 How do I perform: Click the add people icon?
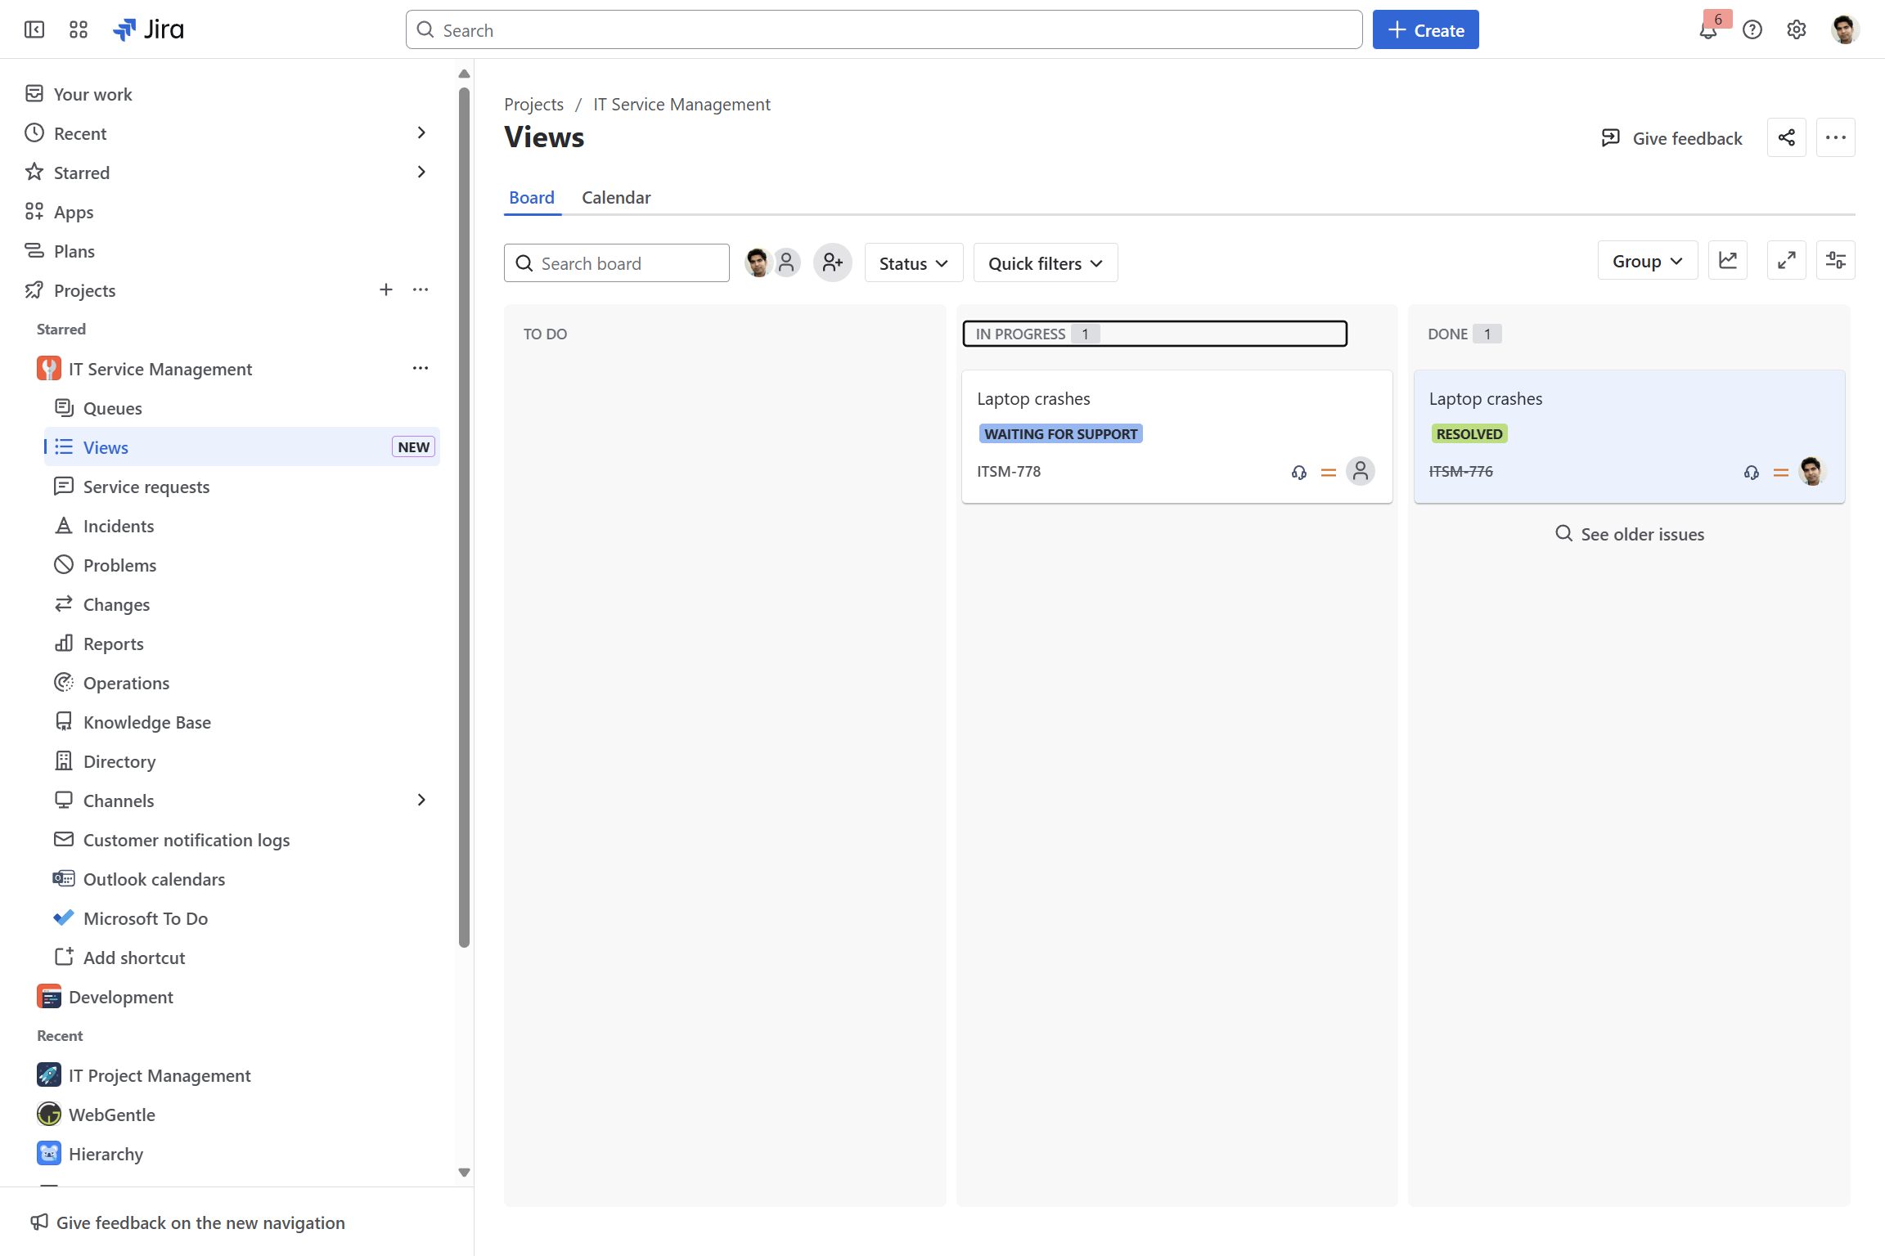click(832, 262)
